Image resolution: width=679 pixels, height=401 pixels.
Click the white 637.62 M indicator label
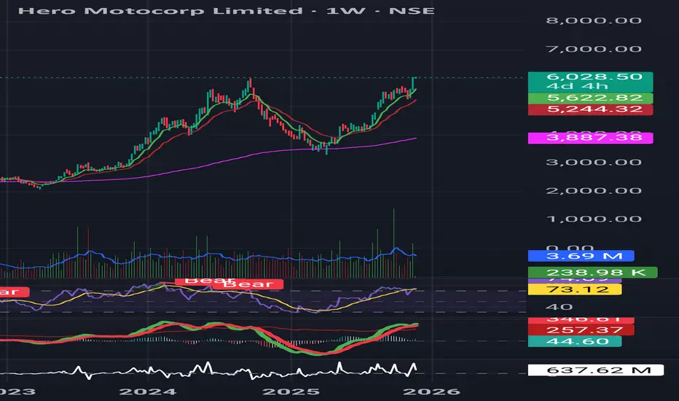tap(594, 370)
